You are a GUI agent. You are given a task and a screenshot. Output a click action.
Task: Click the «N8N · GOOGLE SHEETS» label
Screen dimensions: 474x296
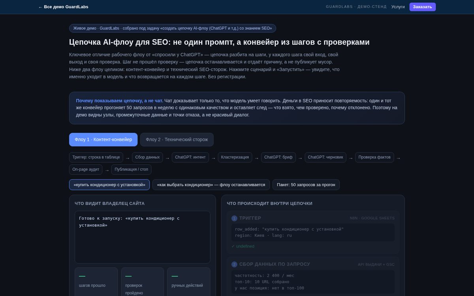(x=372, y=218)
